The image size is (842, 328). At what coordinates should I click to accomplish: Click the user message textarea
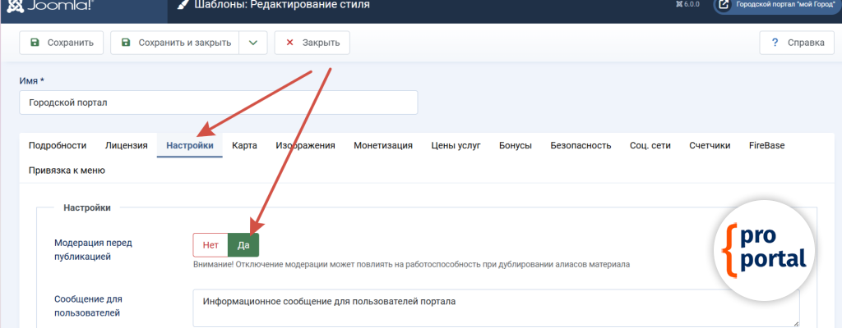493,308
